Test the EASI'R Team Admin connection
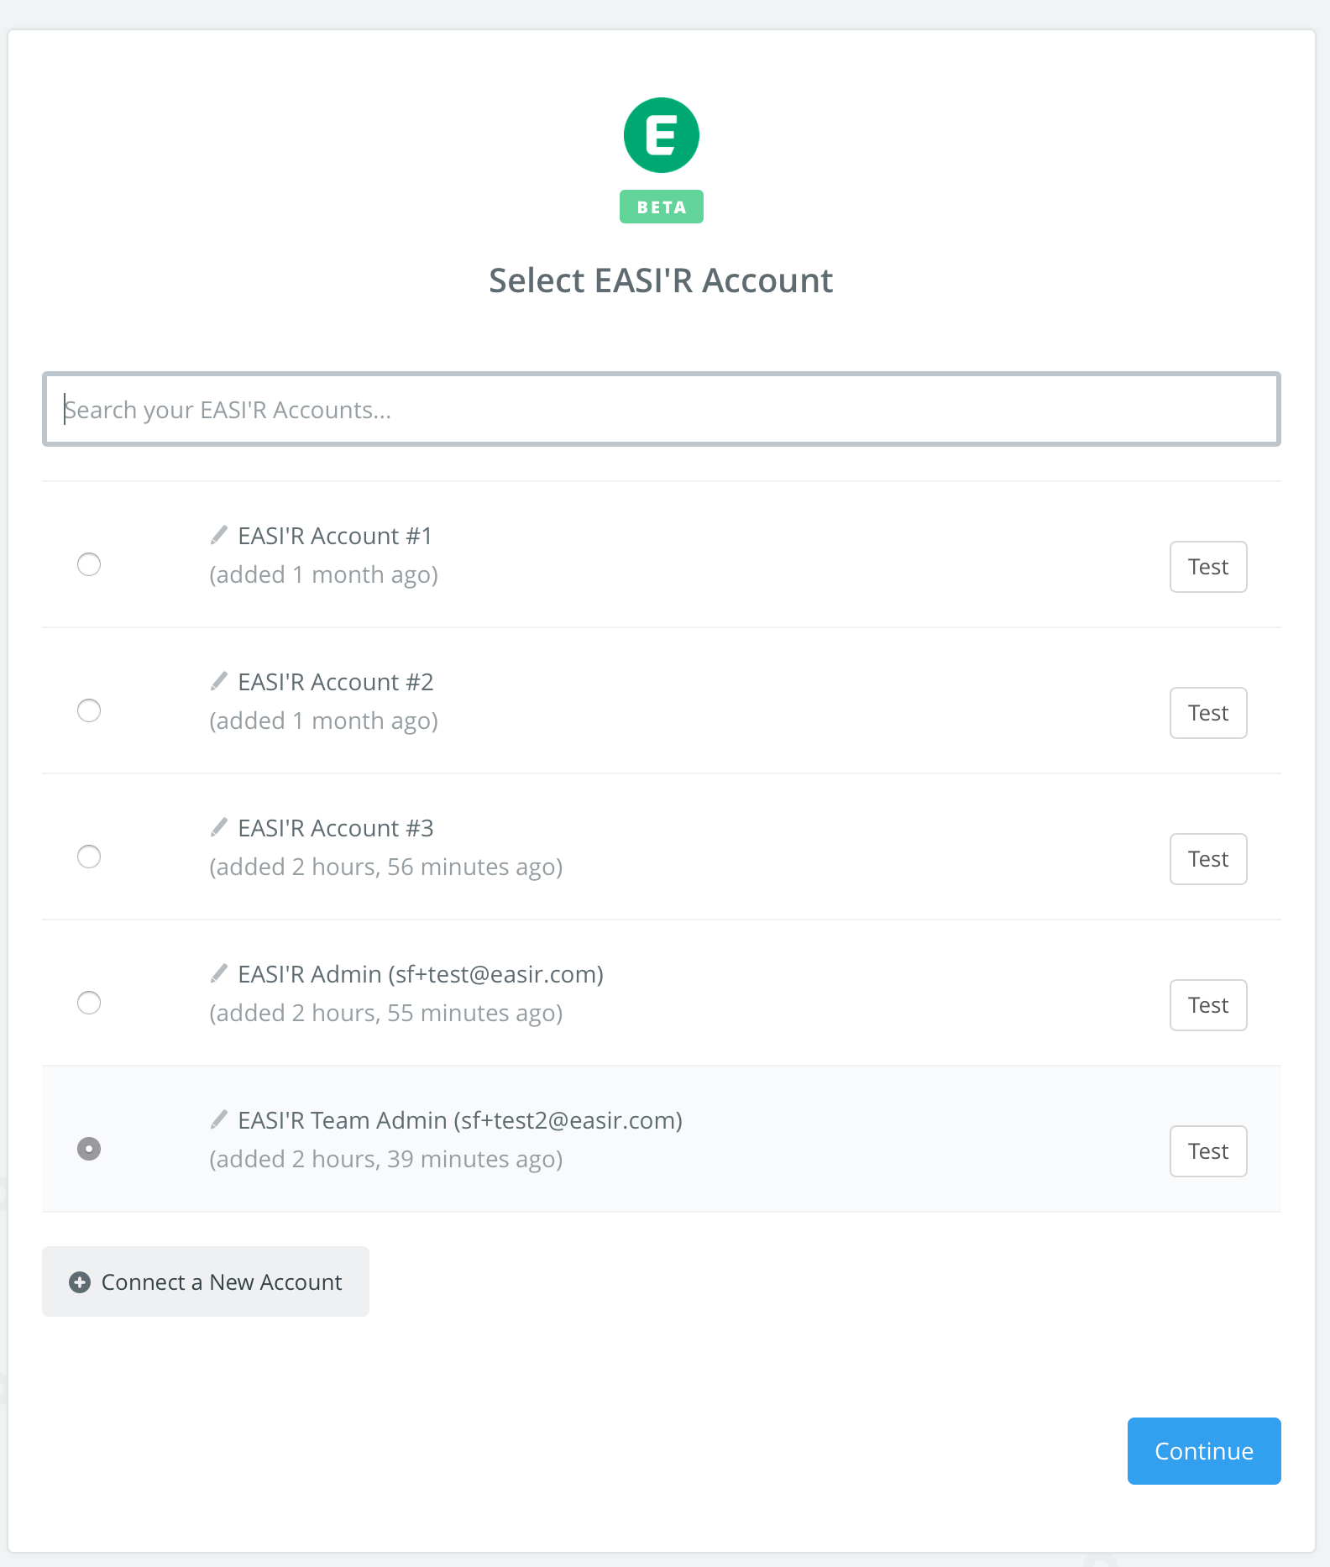1330x1567 pixels. coord(1207,1150)
